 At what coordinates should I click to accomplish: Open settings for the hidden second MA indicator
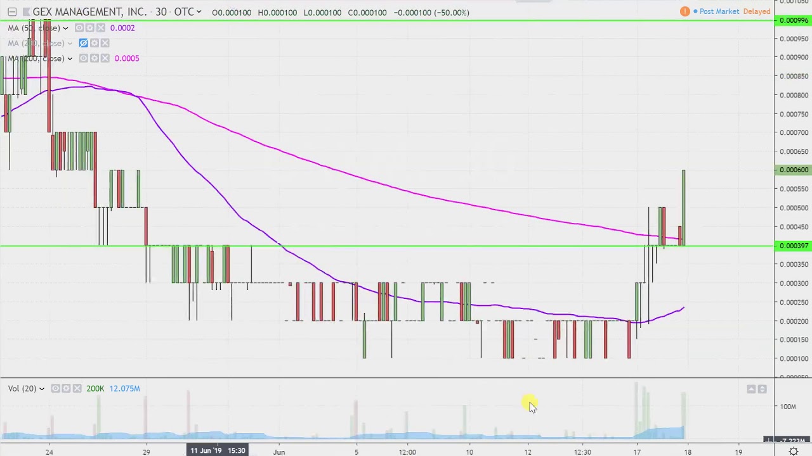point(95,43)
